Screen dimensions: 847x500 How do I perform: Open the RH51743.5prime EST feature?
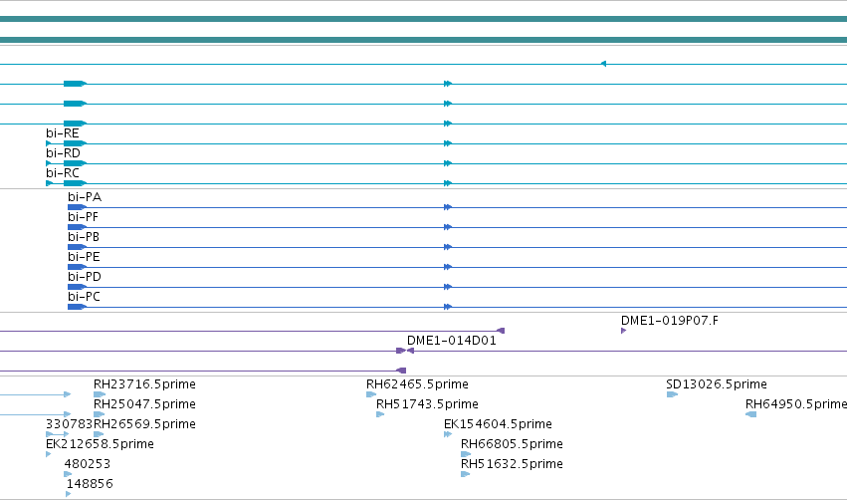point(427,404)
